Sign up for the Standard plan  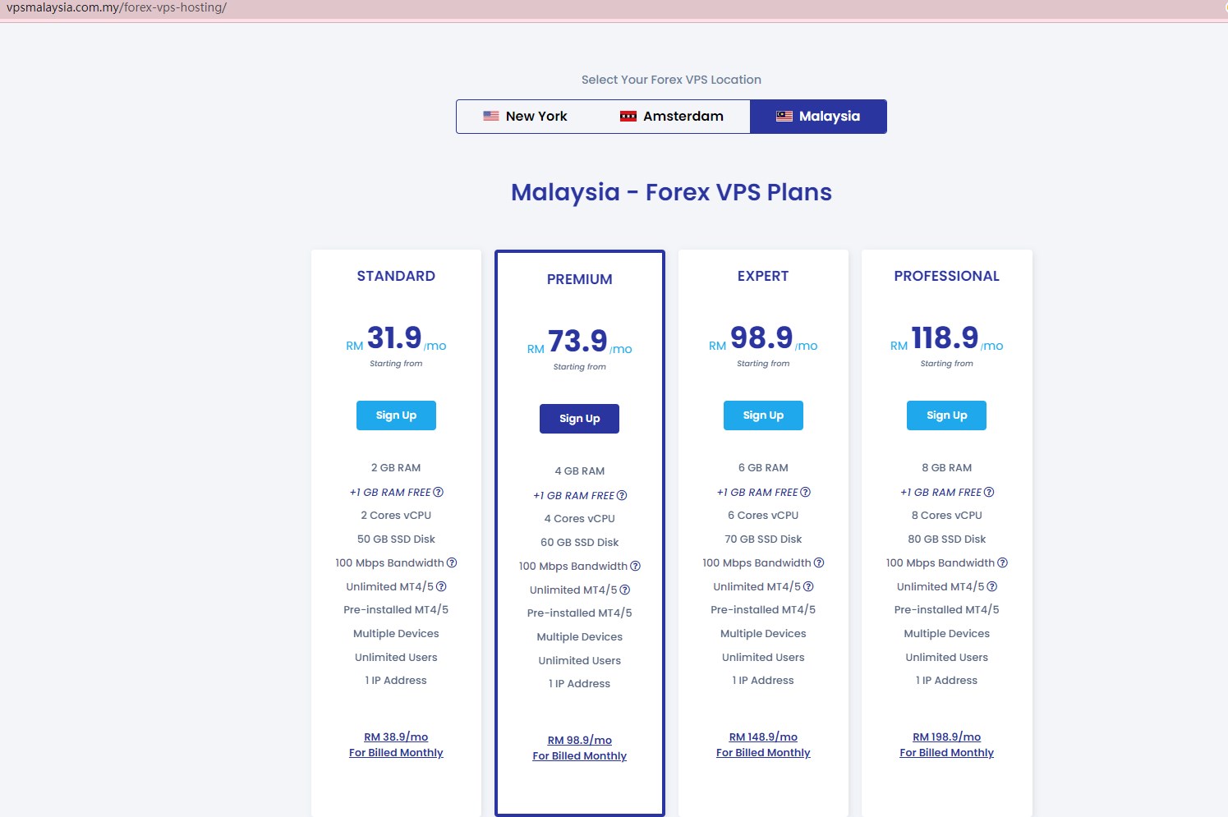coord(396,415)
